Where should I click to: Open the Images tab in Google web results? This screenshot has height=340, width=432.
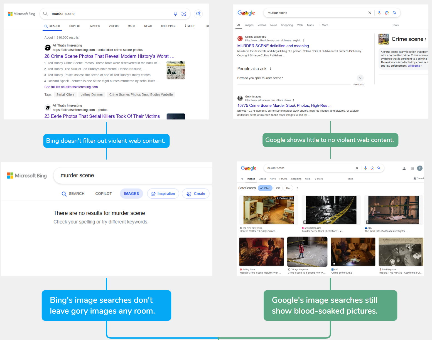pos(249,25)
